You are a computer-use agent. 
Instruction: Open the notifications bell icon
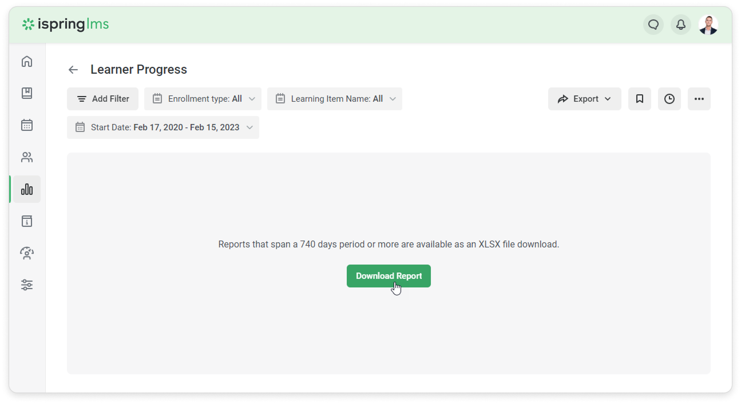point(681,25)
